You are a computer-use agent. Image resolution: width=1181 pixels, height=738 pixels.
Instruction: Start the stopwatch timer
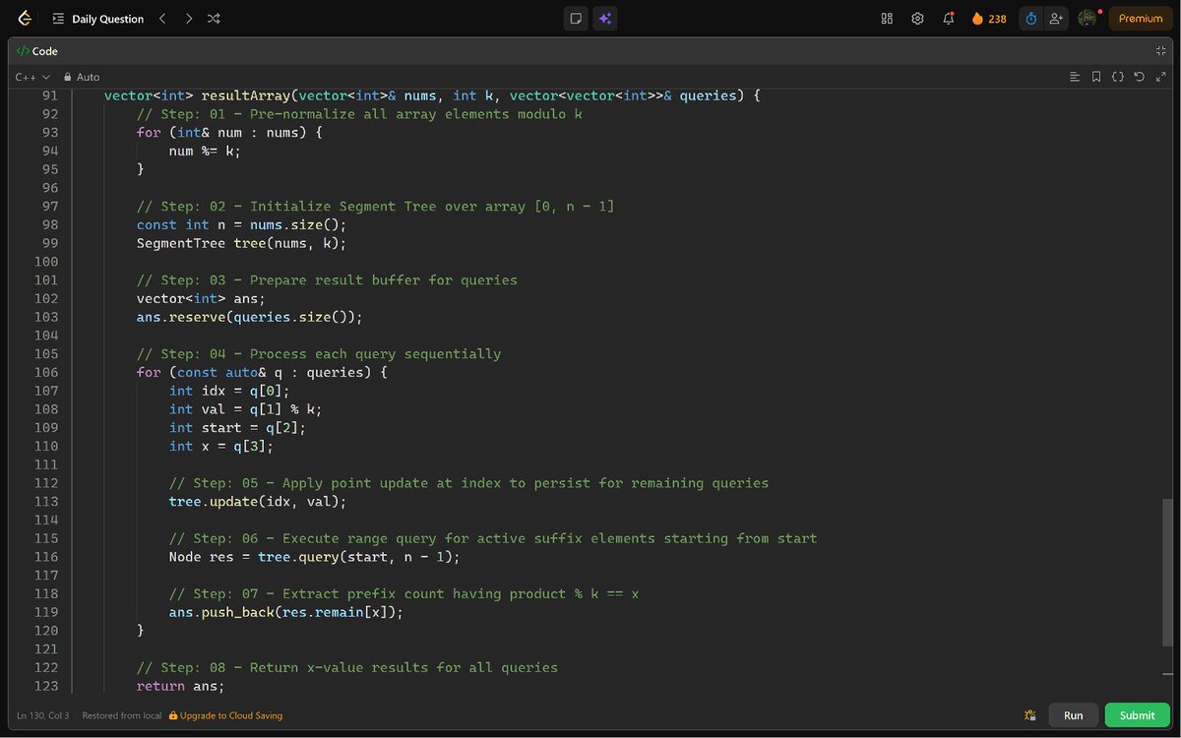[1031, 19]
